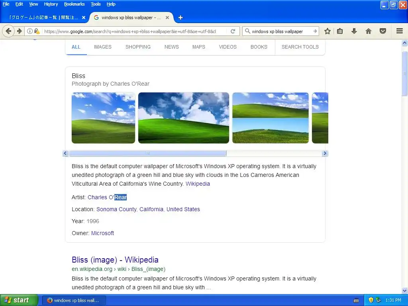Go to home page icon
This screenshot has width=408, height=306.
click(368, 31)
